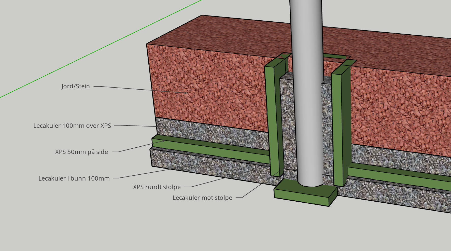451x251 pixels.
Task: Click the 'Lecakuler i bunn 100mm' label
Action: tap(74, 178)
